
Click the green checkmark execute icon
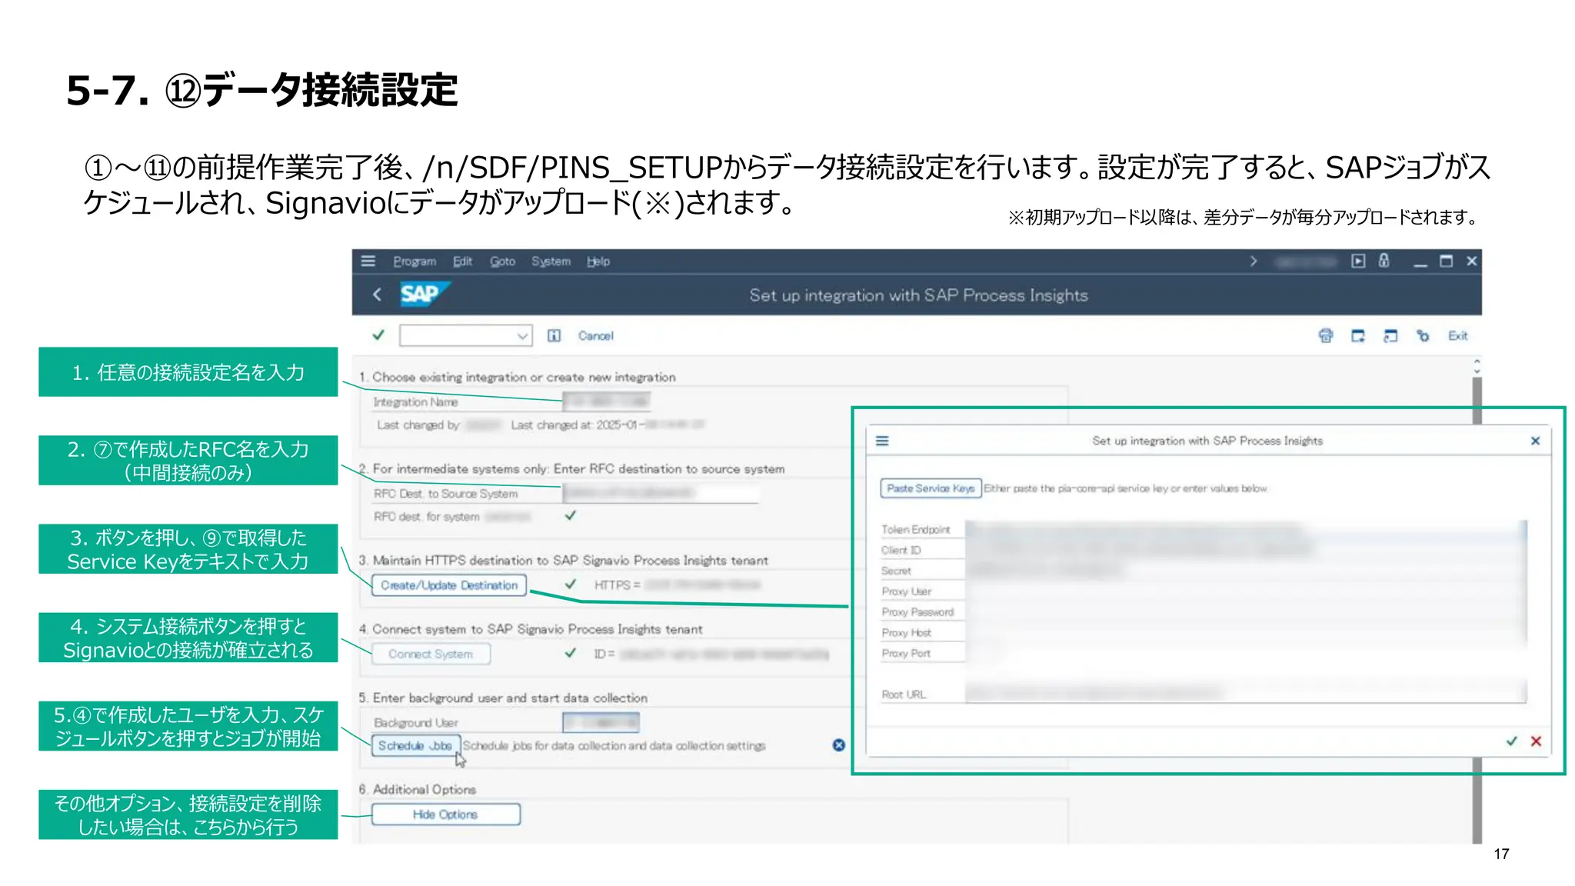378,335
